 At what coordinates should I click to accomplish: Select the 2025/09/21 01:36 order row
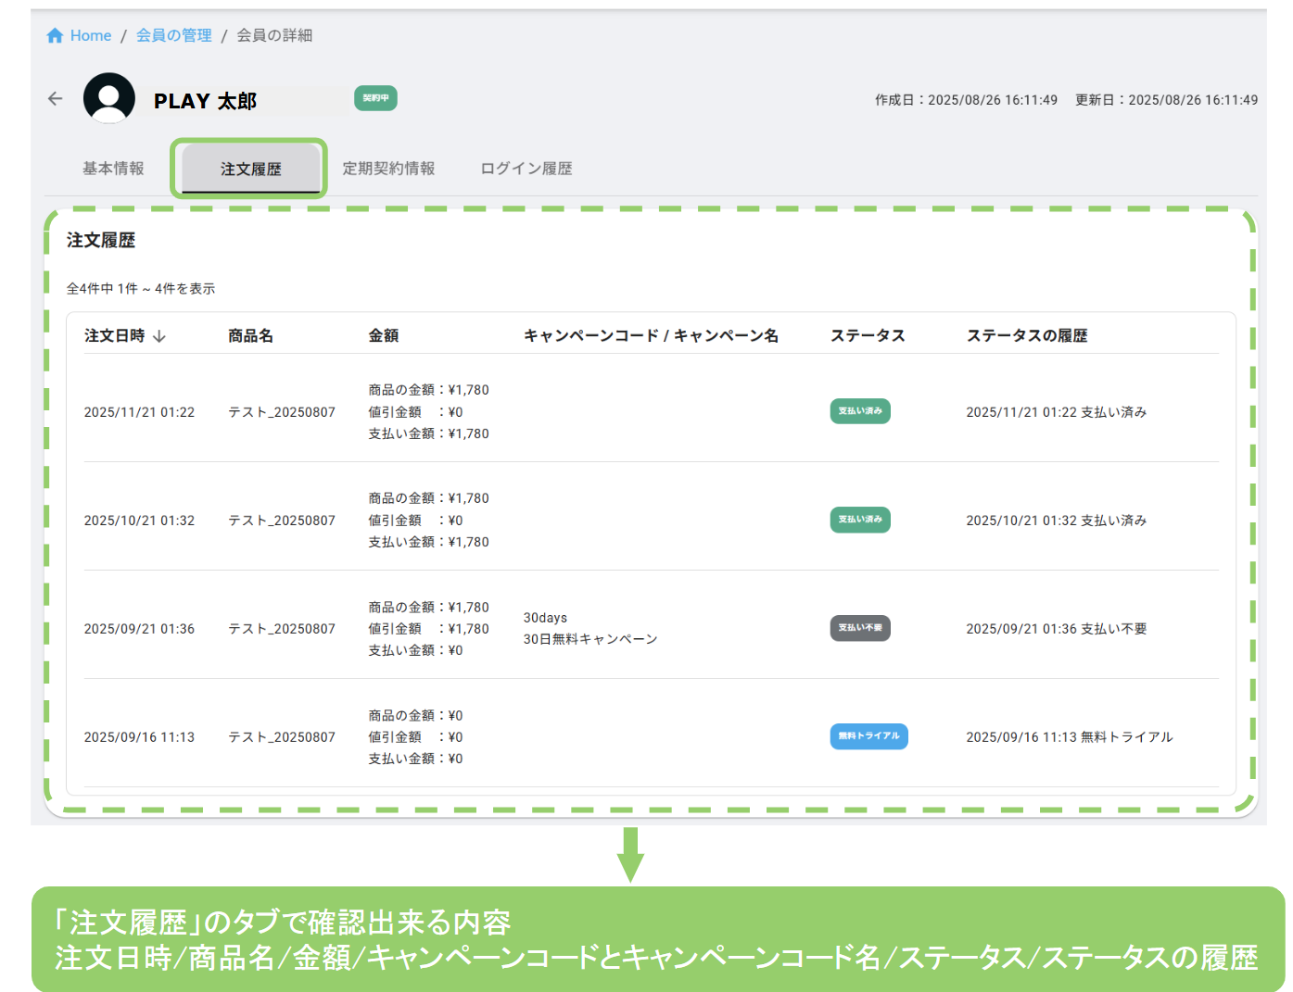click(139, 629)
